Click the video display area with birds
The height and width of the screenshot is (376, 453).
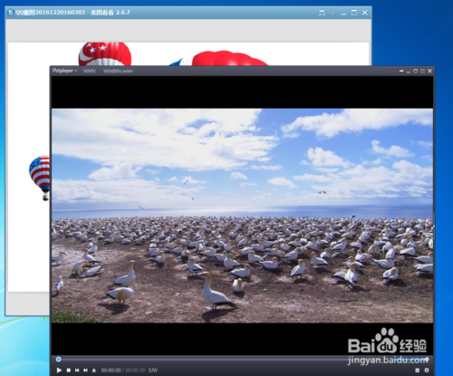click(x=242, y=216)
